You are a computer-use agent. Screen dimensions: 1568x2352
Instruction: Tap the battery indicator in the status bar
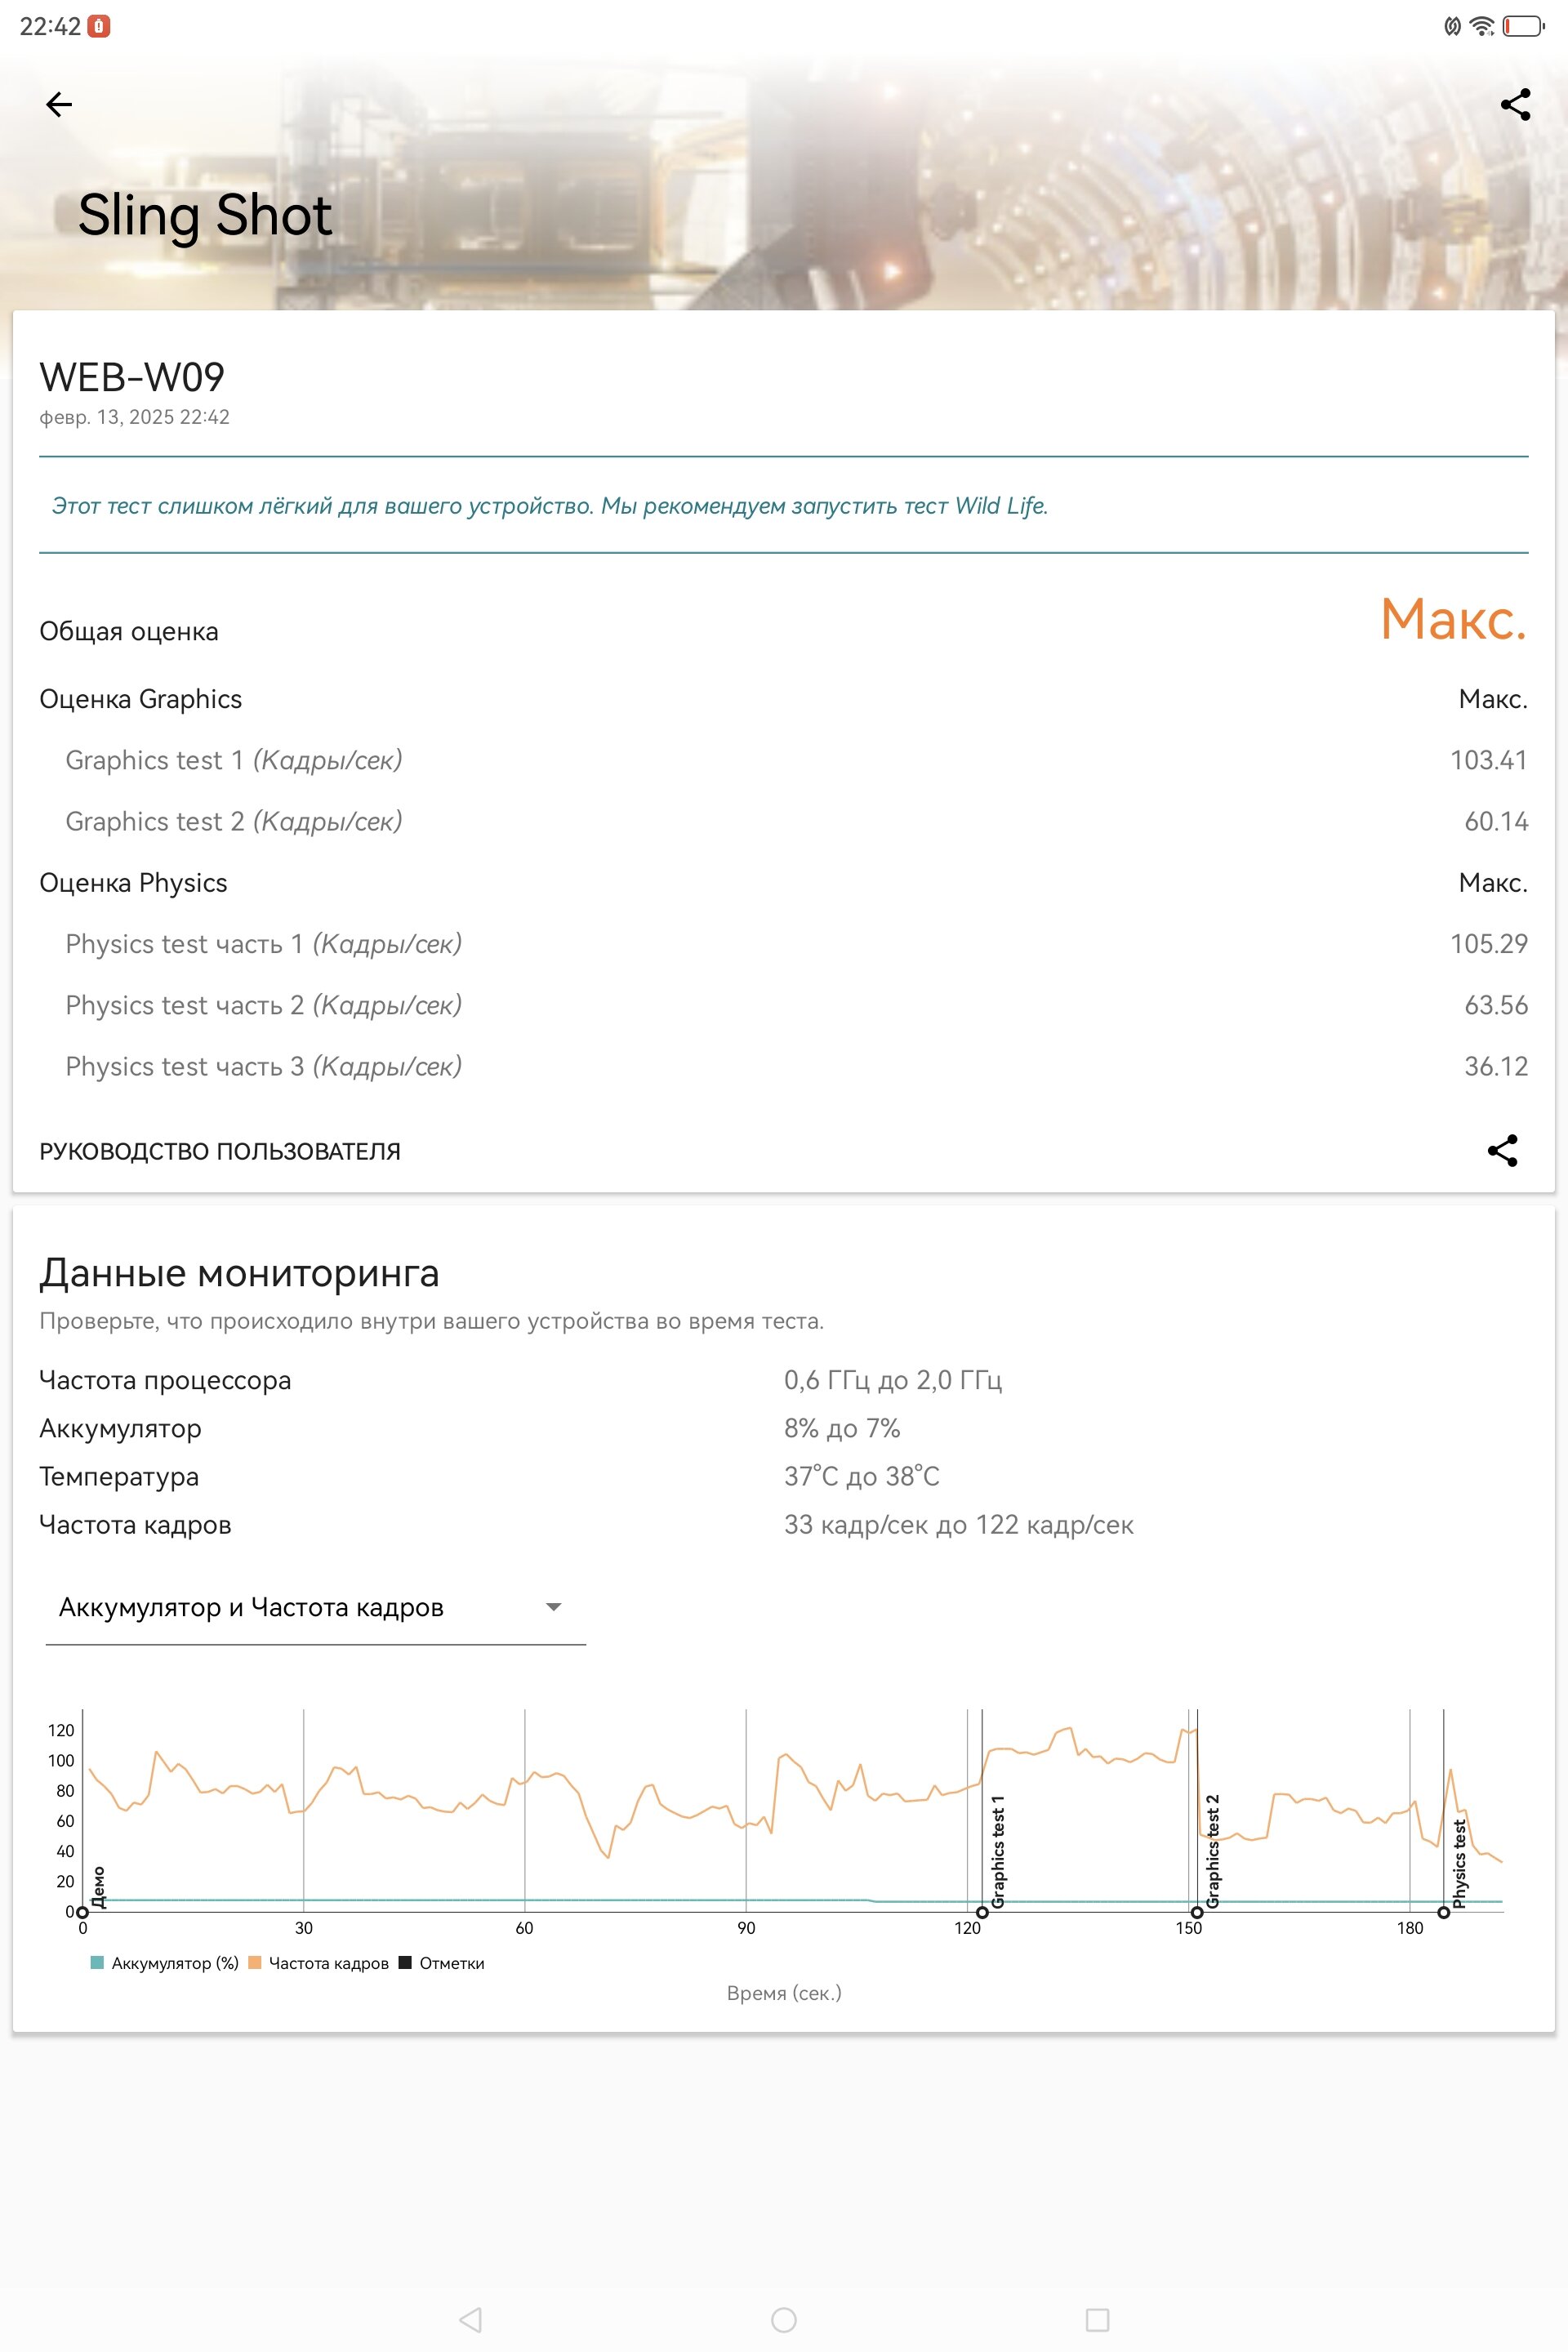pos(1524,26)
